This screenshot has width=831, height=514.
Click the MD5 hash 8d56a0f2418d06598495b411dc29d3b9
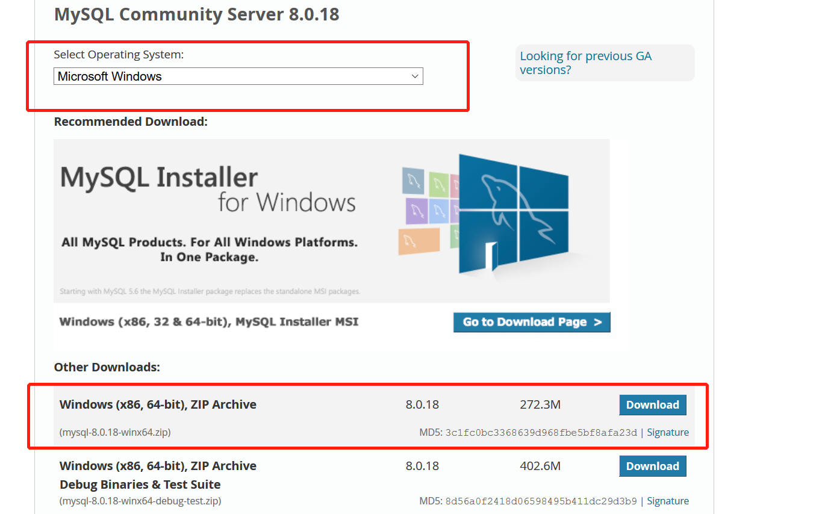point(541,501)
